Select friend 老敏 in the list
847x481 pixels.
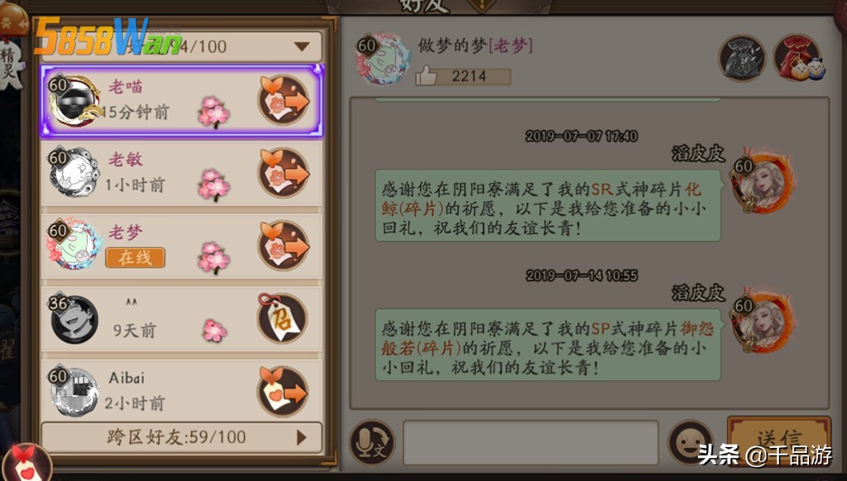tap(181, 174)
